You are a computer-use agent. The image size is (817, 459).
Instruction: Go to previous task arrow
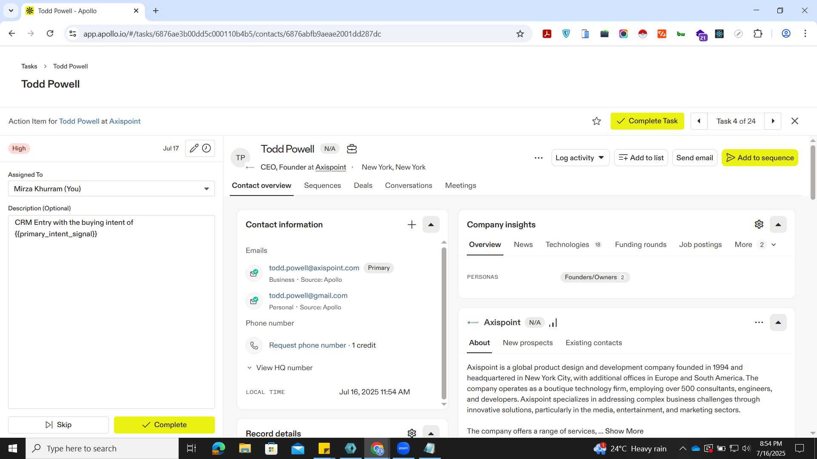tap(699, 121)
